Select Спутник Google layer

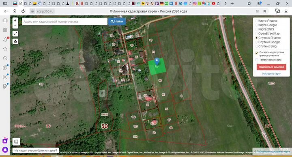pos(256,42)
